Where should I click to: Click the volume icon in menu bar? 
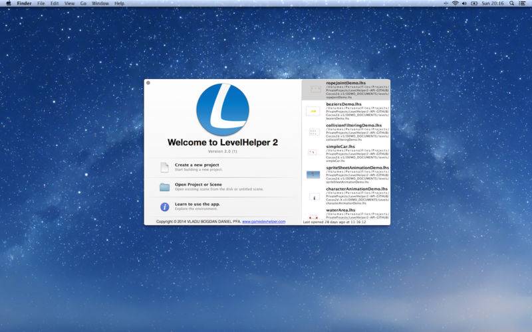coord(464,3)
